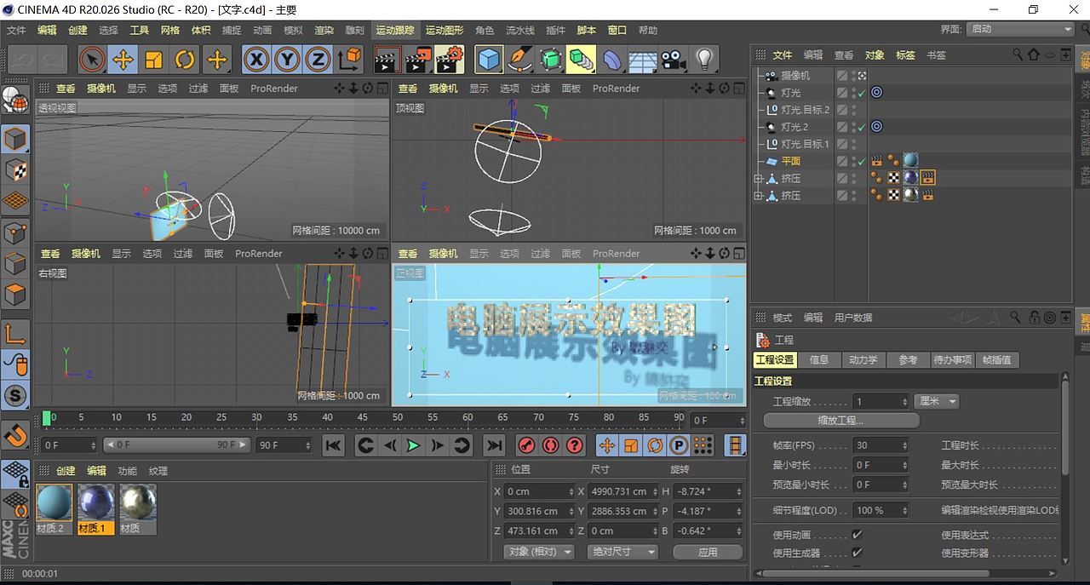This screenshot has width=1090, height=585.
Task: Click the 应用 button in coordinates
Action: [708, 552]
